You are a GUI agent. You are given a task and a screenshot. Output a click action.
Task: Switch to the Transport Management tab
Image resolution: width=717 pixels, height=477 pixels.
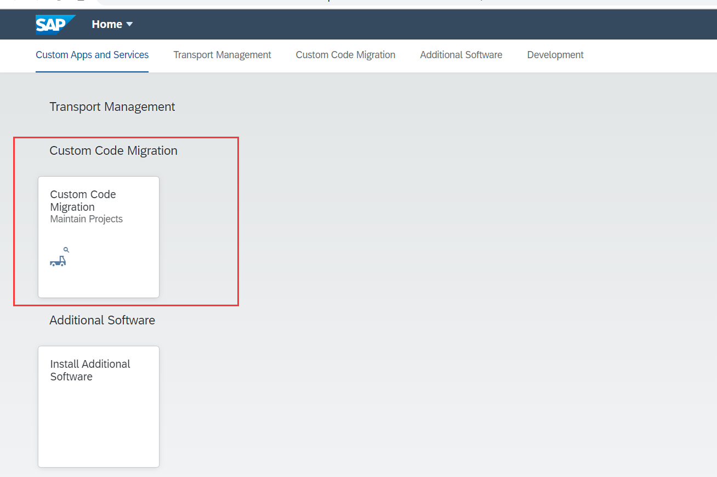tap(222, 54)
